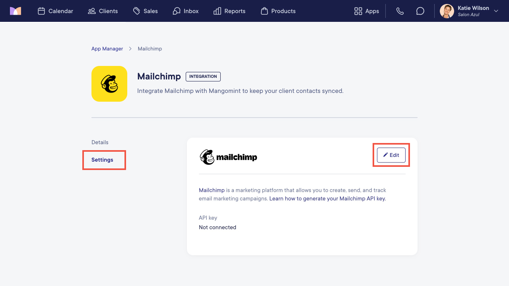Go back to App Manager breadcrumb
The width and height of the screenshot is (509, 286).
coord(107,48)
